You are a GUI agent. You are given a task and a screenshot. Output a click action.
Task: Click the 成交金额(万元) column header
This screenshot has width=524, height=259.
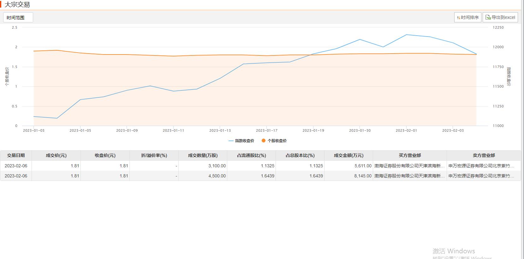tap(348, 155)
